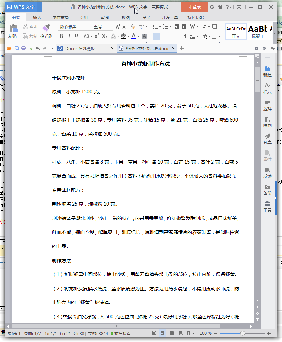Open Feedback (反馈) in side panel
Screen dimensions: 282x342
coord(267,173)
